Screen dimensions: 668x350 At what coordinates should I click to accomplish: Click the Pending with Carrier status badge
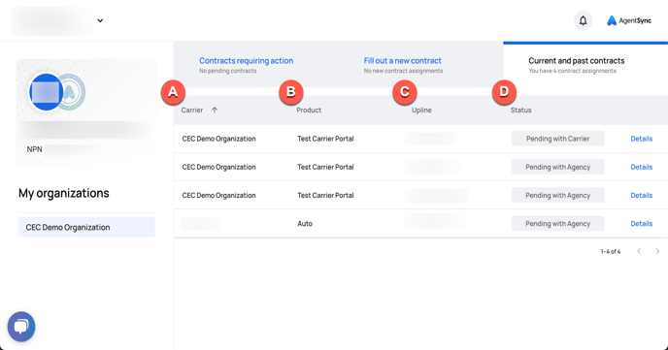point(557,139)
